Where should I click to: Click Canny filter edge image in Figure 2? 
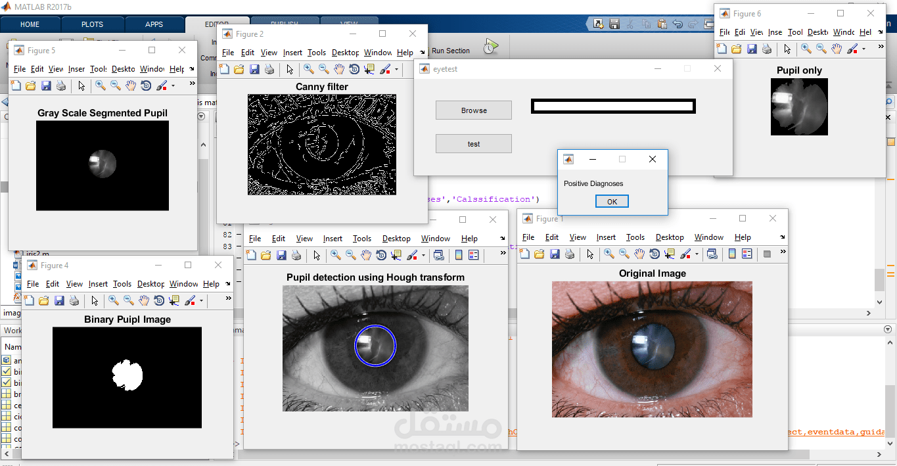point(322,145)
